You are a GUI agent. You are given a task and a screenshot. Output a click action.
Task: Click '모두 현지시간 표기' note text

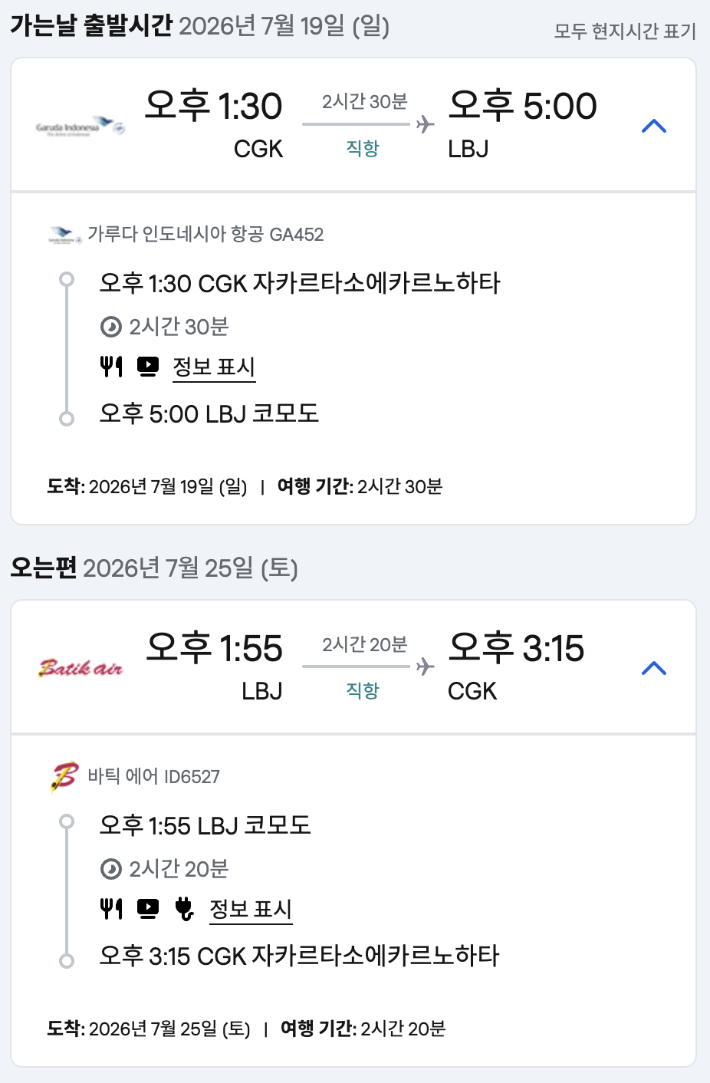click(x=625, y=31)
